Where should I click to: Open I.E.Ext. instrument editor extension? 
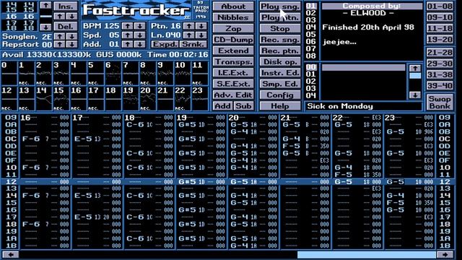tap(233, 73)
